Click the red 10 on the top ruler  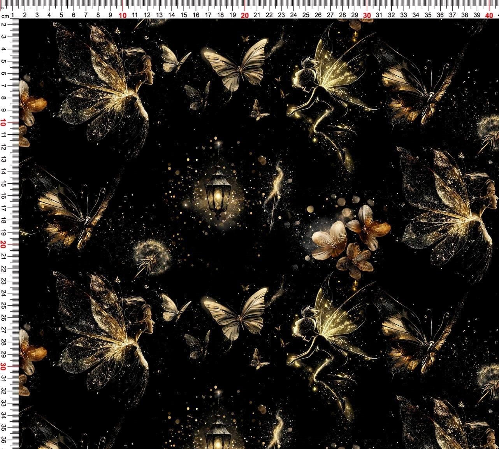coord(123,15)
